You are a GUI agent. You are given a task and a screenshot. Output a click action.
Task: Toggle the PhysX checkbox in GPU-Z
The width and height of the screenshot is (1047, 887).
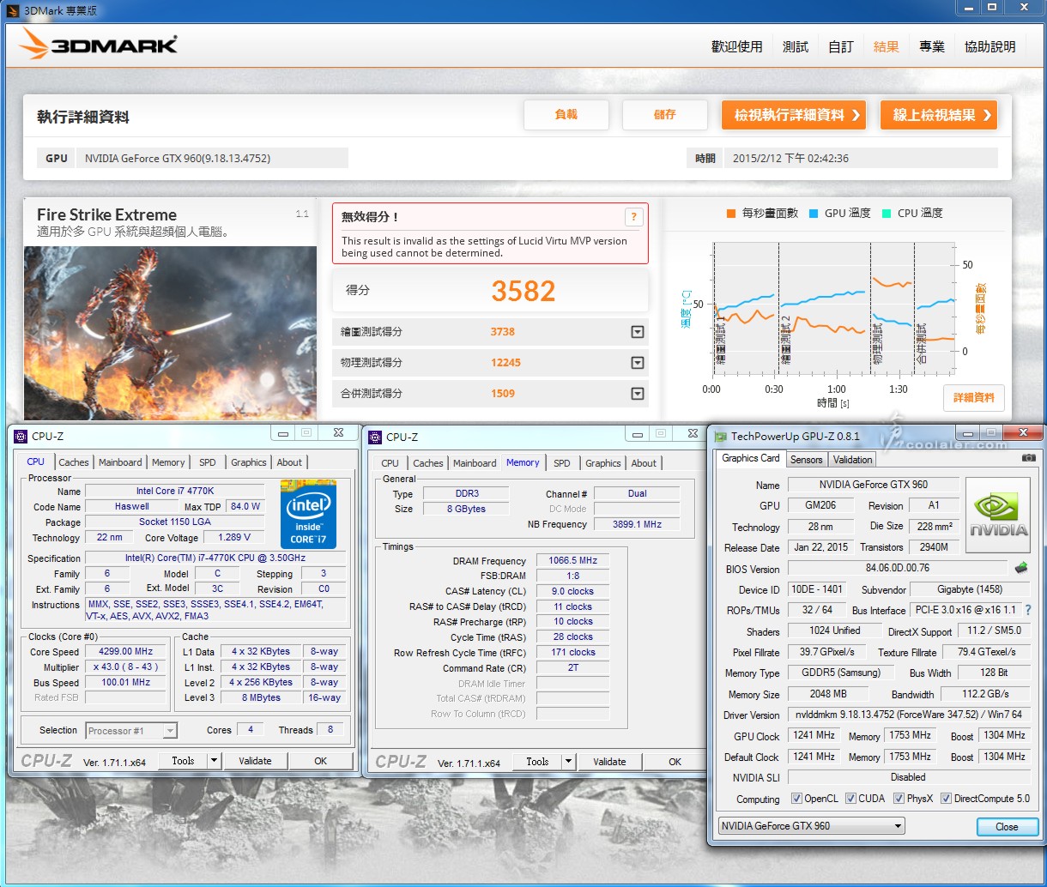point(899,799)
